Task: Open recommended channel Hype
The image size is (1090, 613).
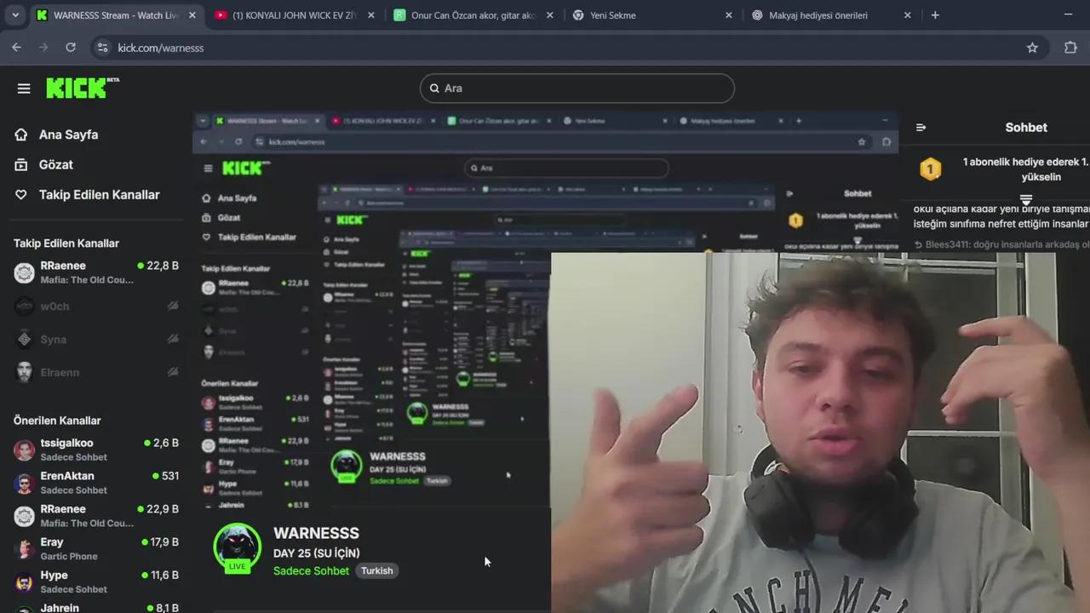Action: coord(96,582)
